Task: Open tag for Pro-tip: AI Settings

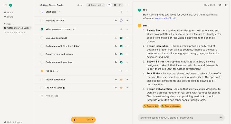Action: (x=116, y=88)
